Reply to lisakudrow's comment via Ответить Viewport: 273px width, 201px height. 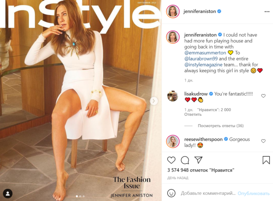pyautogui.click(x=193, y=115)
